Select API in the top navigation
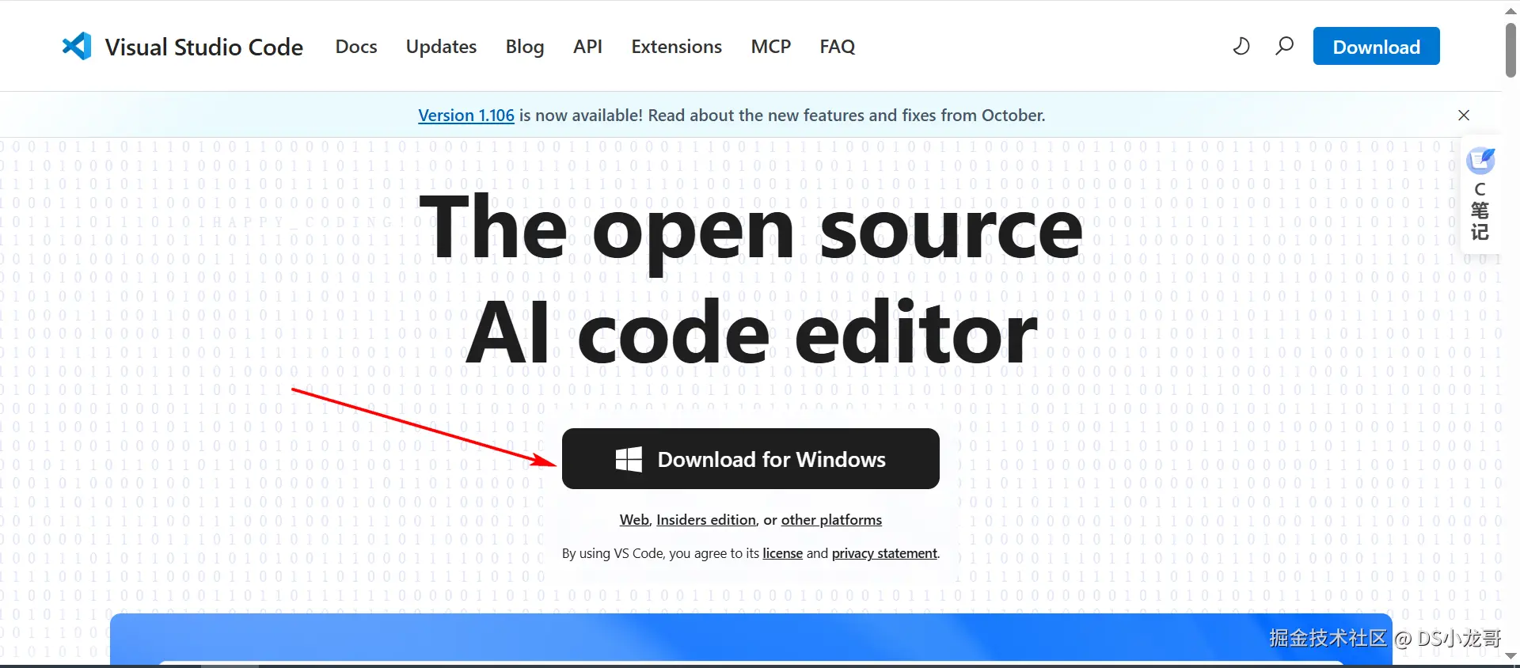The height and width of the screenshot is (668, 1520). point(587,47)
